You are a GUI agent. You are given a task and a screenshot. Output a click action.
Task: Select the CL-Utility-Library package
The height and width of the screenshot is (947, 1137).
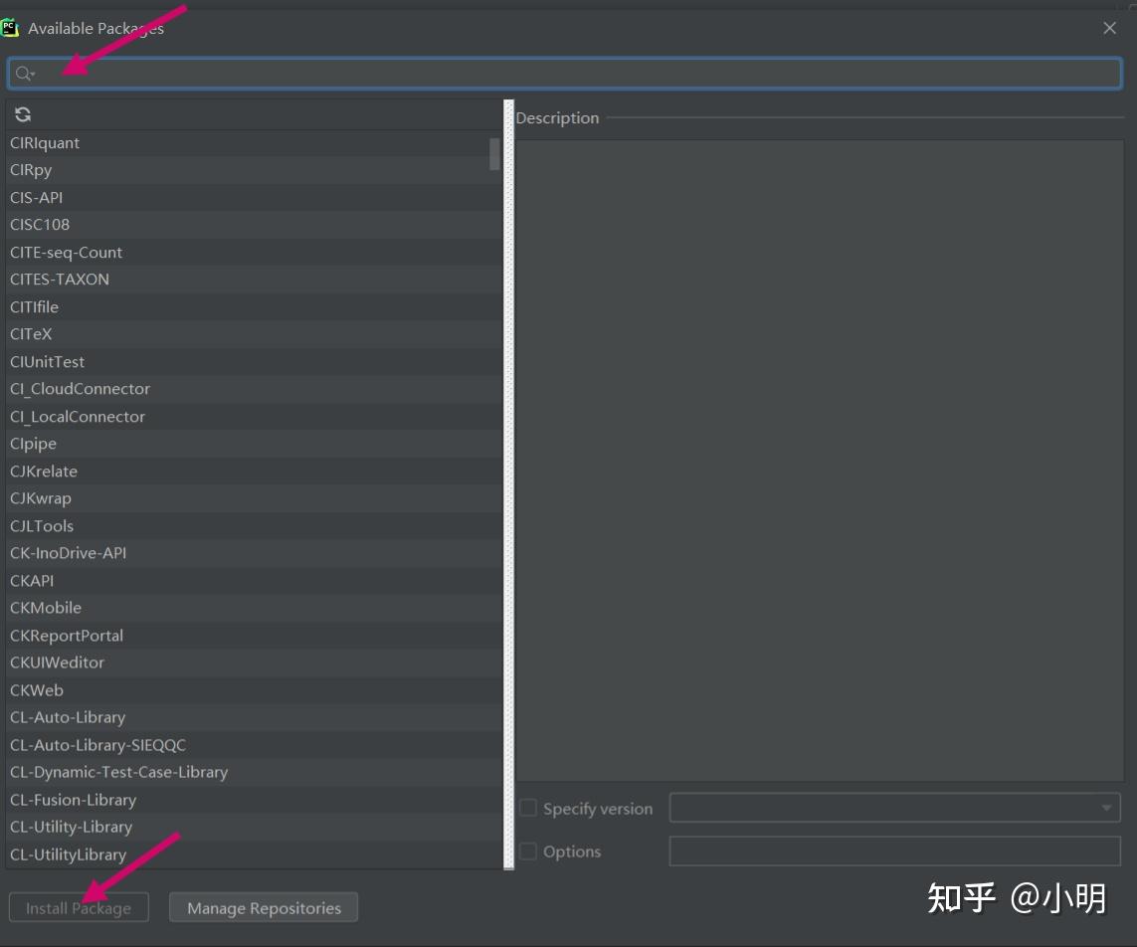pos(254,827)
